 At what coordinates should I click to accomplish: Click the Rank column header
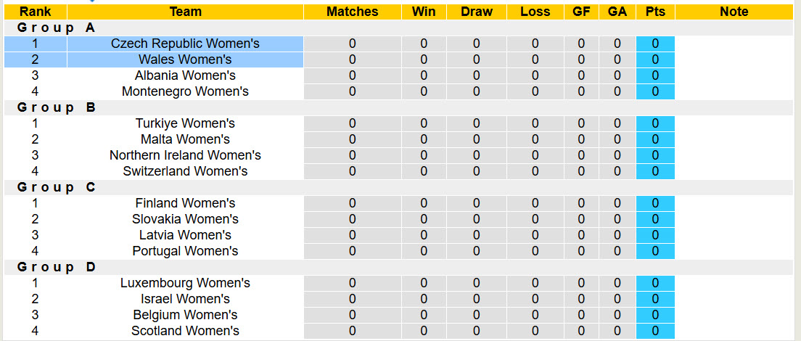click(x=35, y=12)
